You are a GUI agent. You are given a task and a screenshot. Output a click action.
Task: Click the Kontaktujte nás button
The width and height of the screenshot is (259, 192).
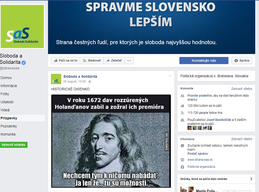point(204,61)
